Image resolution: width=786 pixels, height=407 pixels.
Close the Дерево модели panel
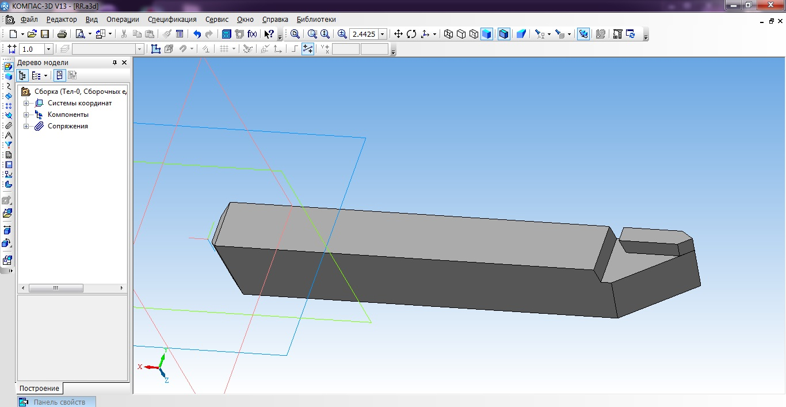(124, 63)
